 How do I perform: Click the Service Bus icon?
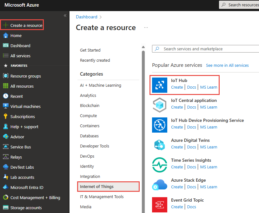(x=6, y=147)
